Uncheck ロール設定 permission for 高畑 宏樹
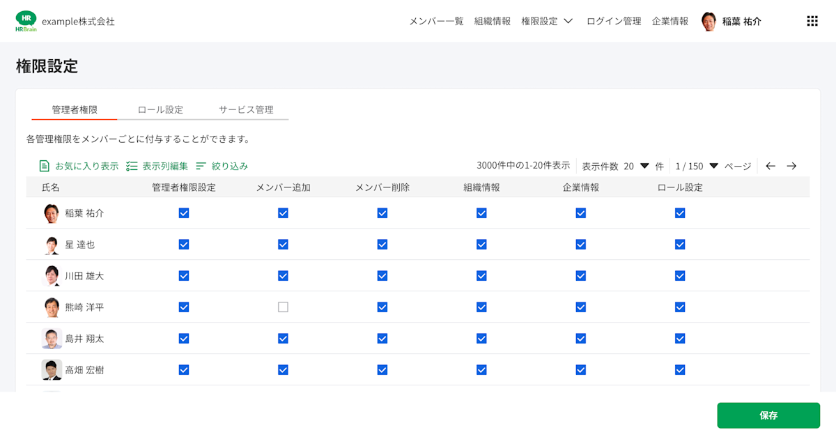This screenshot has height=439, width=836. (680, 369)
